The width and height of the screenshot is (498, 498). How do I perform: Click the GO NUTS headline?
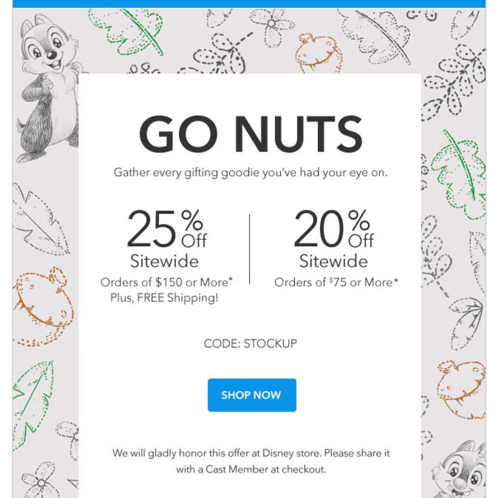(250, 135)
